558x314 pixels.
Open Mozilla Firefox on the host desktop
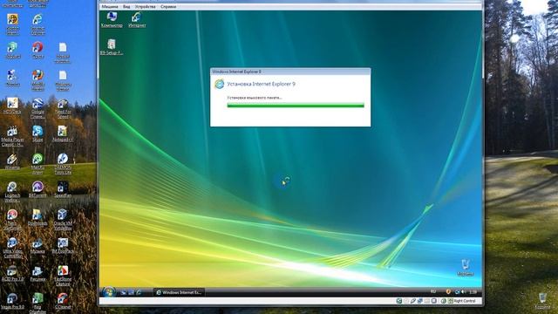(x=37, y=80)
